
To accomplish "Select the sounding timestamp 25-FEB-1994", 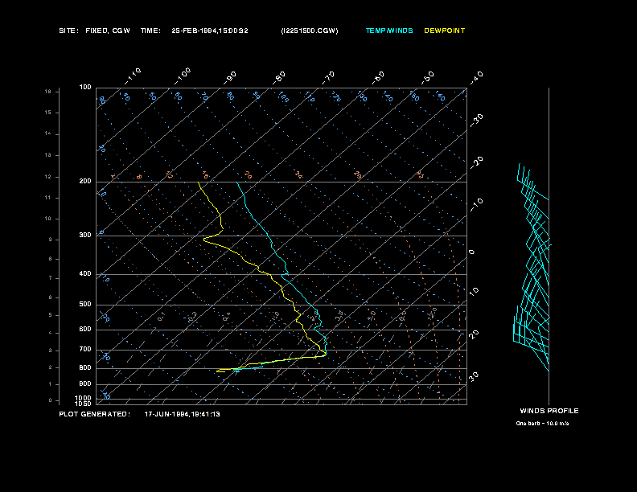I will (x=194, y=31).
